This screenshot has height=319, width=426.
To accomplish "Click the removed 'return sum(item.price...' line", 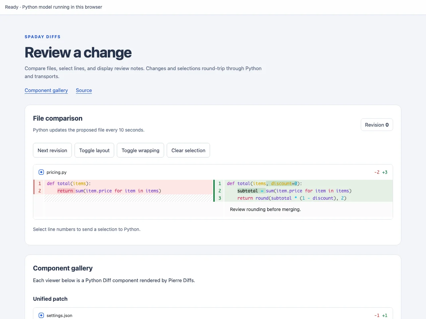I will pyautogui.click(x=128, y=191).
